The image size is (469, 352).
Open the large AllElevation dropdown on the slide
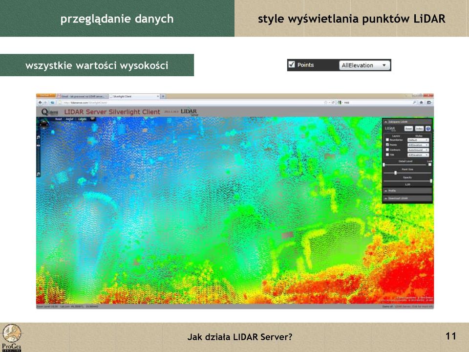(364, 65)
